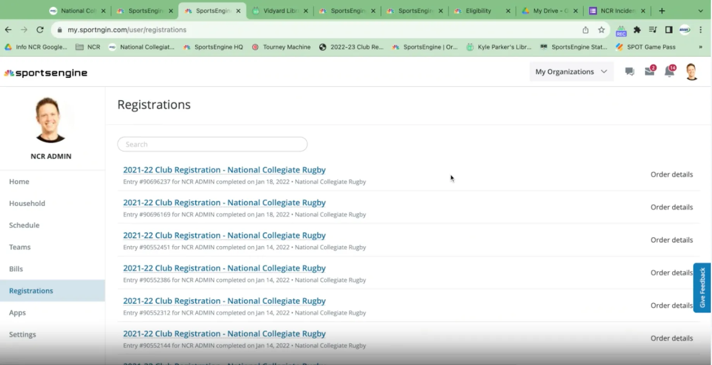This screenshot has height=365, width=712.
Task: Open the Chrome profile avatar in the toolbar
Action: [x=684, y=30]
